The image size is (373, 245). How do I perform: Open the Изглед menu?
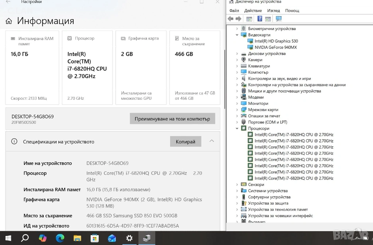pos(274,11)
